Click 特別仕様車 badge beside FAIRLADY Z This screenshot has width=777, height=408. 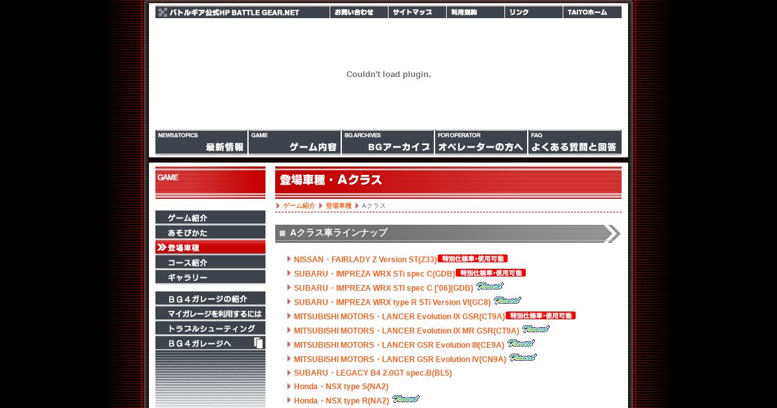(x=473, y=258)
